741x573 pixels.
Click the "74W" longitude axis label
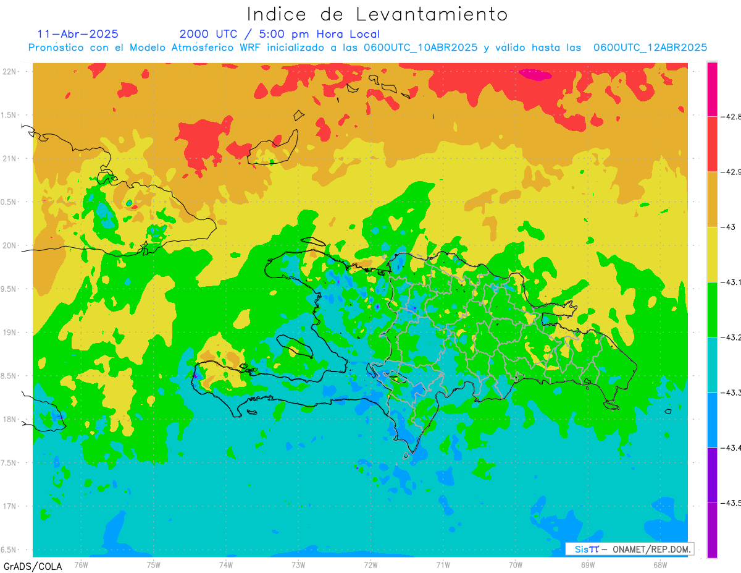(x=226, y=564)
